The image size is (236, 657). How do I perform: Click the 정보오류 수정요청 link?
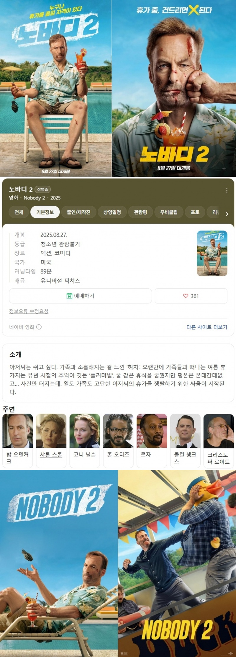click(29, 311)
